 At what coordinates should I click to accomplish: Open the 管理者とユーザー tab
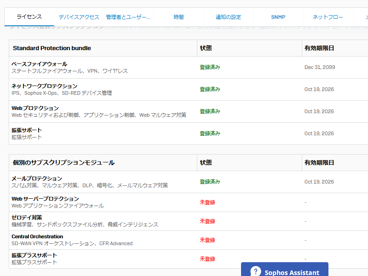click(129, 17)
